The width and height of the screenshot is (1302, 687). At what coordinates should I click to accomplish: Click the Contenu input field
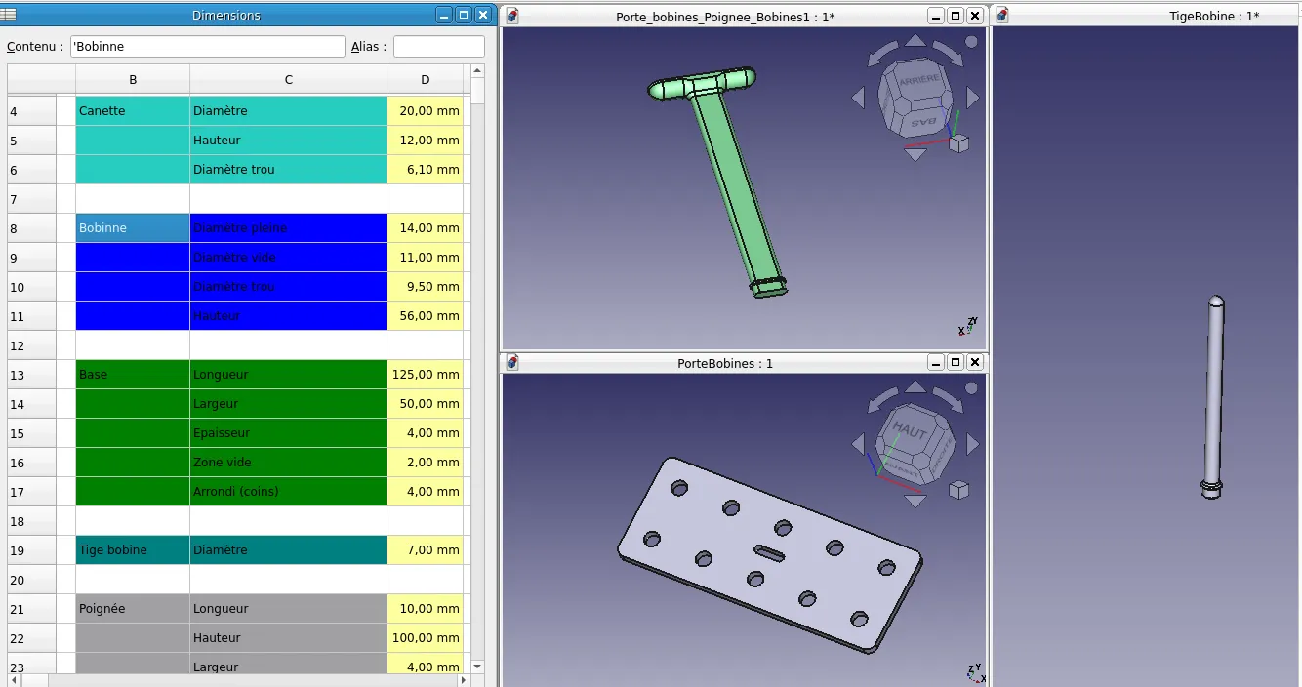pyautogui.click(x=208, y=46)
